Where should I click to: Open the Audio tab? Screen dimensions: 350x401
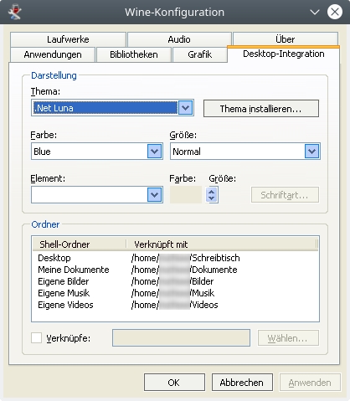click(x=179, y=39)
